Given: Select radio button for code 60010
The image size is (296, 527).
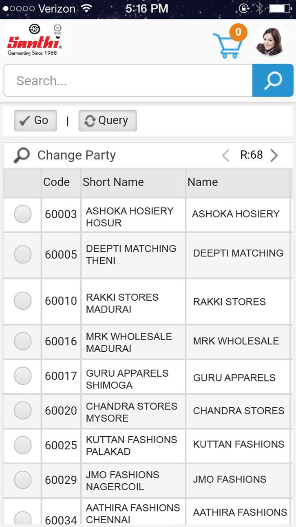Looking at the screenshot, I should [23, 301].
